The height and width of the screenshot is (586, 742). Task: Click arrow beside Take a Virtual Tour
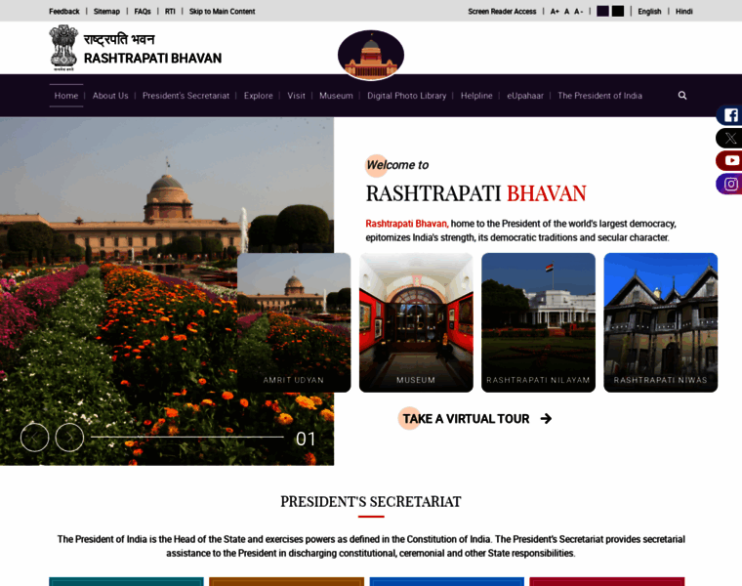click(x=546, y=419)
